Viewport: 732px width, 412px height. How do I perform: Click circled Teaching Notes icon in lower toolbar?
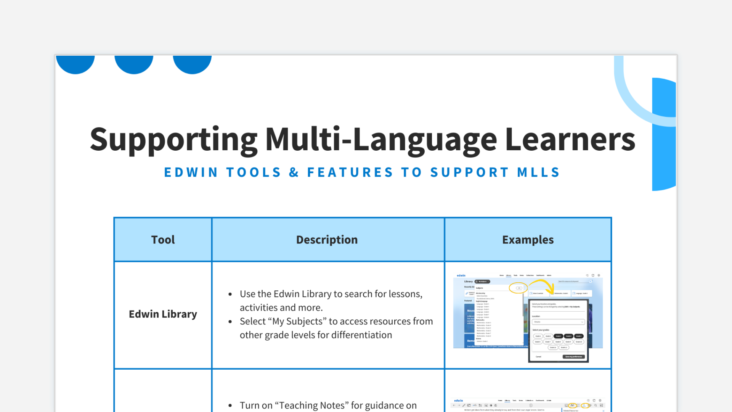coord(572,406)
